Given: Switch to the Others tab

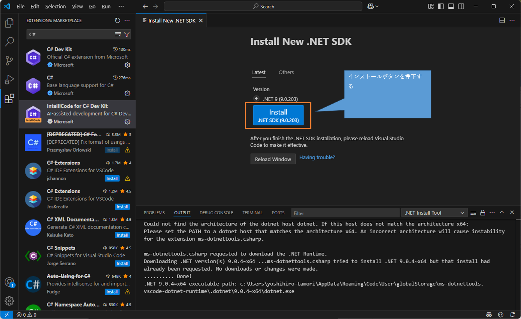Looking at the screenshot, I should point(286,72).
